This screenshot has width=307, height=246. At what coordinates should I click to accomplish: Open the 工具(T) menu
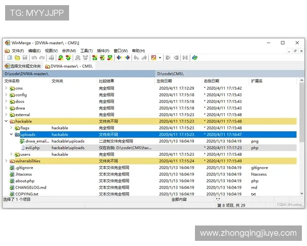coord(86,51)
